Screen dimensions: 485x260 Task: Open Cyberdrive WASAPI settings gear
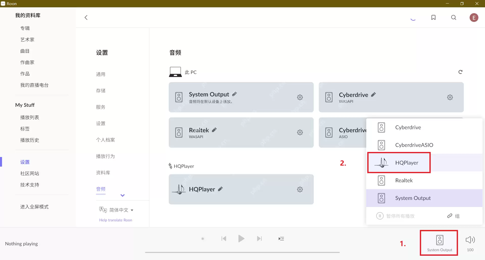point(450,97)
